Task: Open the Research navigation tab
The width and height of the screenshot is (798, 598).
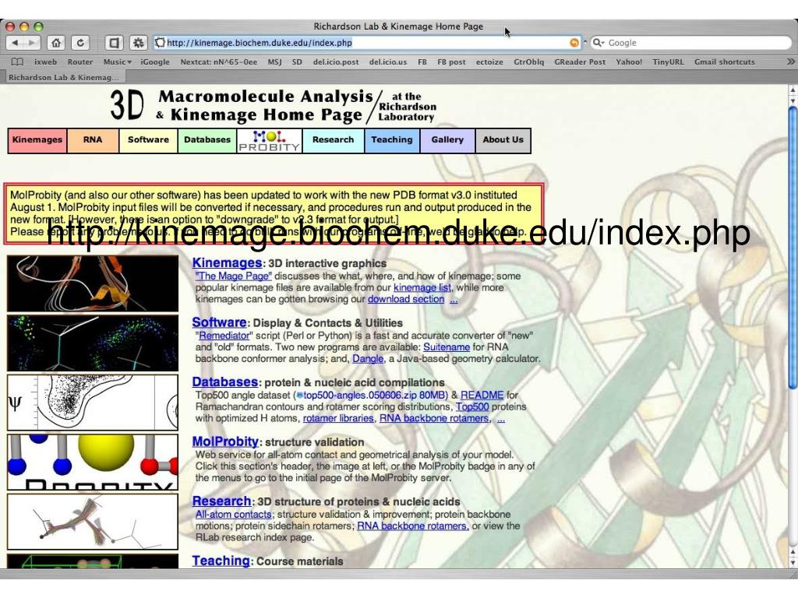Action: pyautogui.click(x=334, y=140)
